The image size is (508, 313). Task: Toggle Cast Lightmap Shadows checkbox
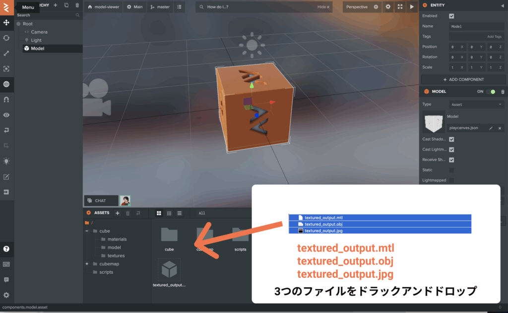click(451, 150)
